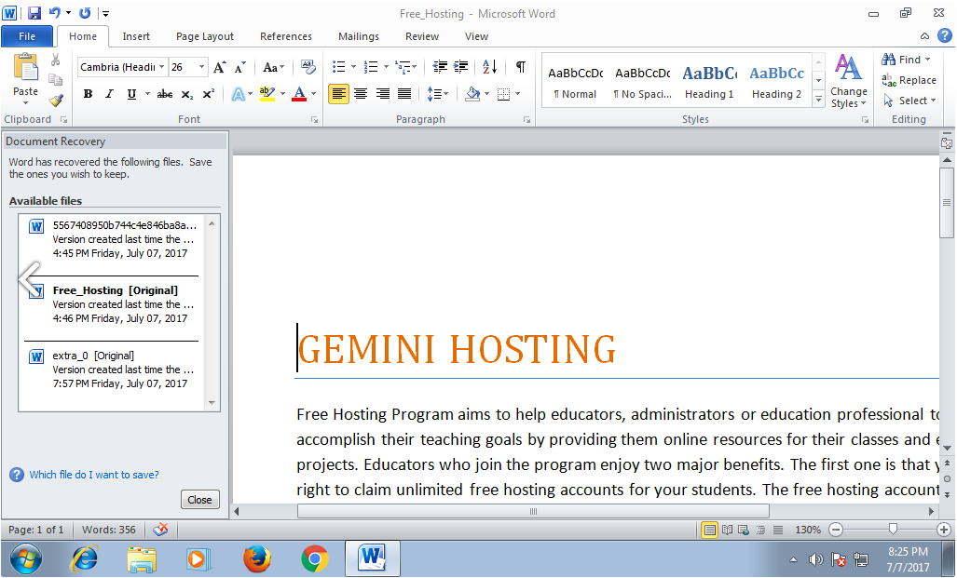957x578 pixels.
Task: Open the File menu tab
Action: pos(27,36)
